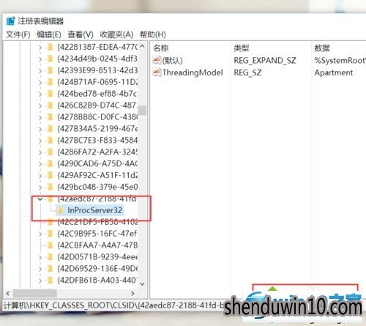
Task: Click the 类型 column header
Action: click(242, 48)
